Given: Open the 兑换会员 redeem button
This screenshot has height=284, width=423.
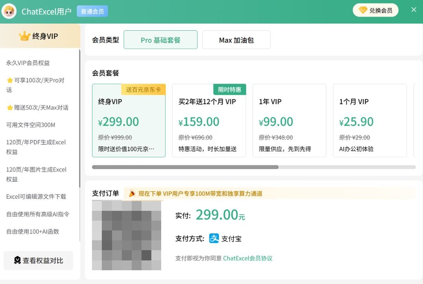Looking at the screenshot, I should (x=375, y=10).
